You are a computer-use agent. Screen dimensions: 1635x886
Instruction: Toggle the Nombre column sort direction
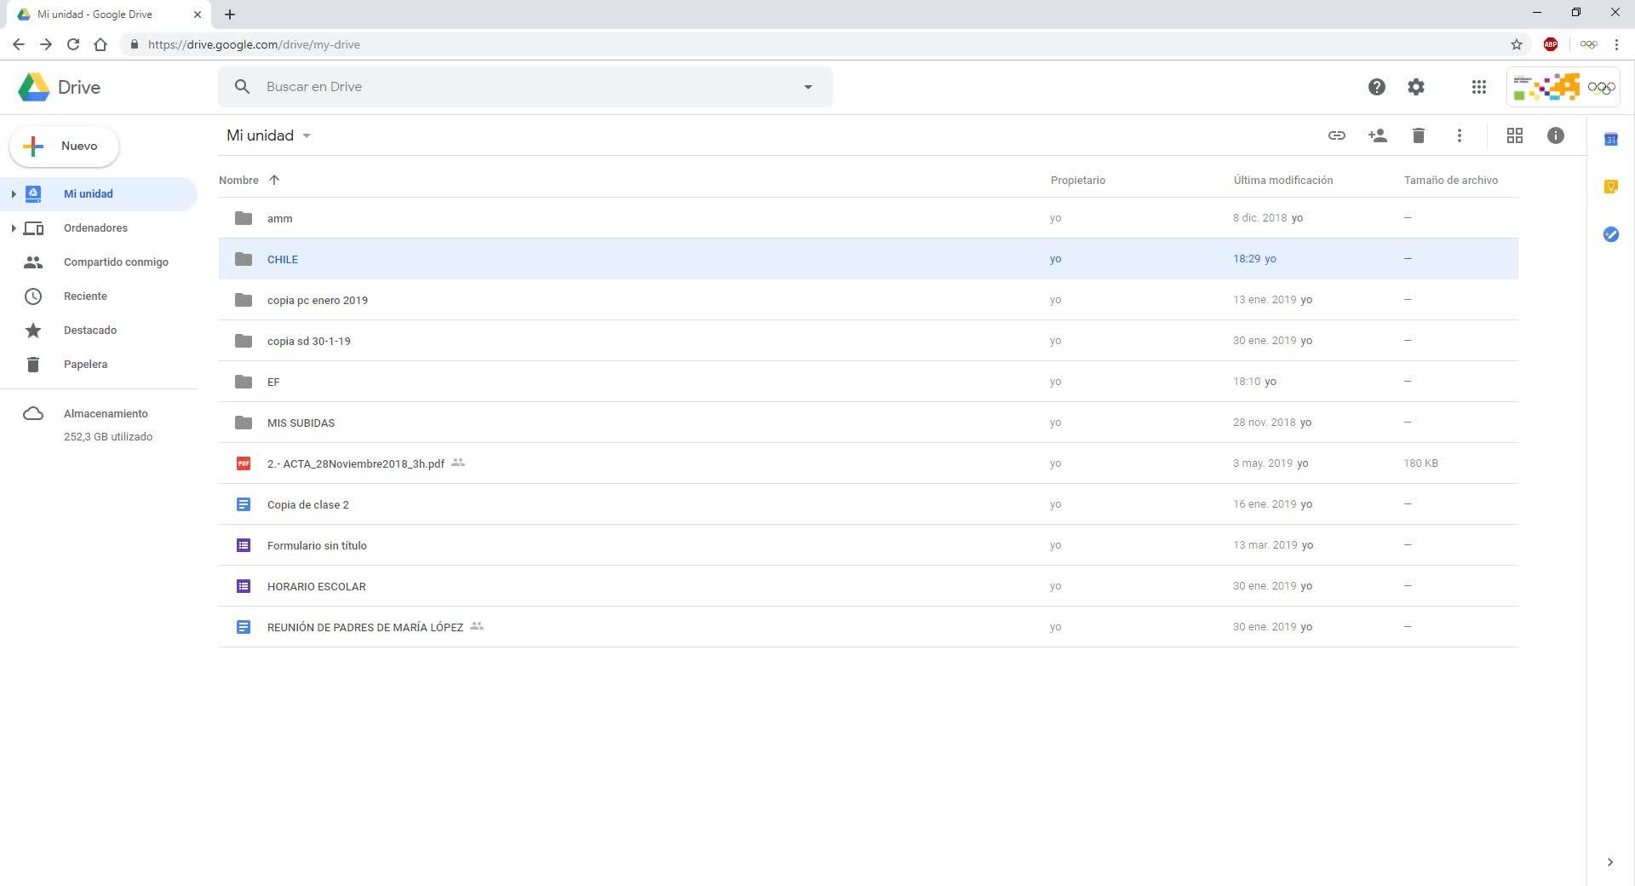point(273,180)
